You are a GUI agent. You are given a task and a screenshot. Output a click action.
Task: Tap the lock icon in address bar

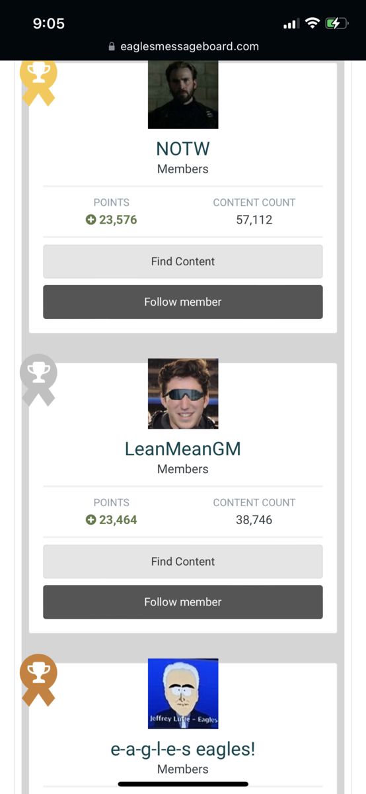(111, 47)
